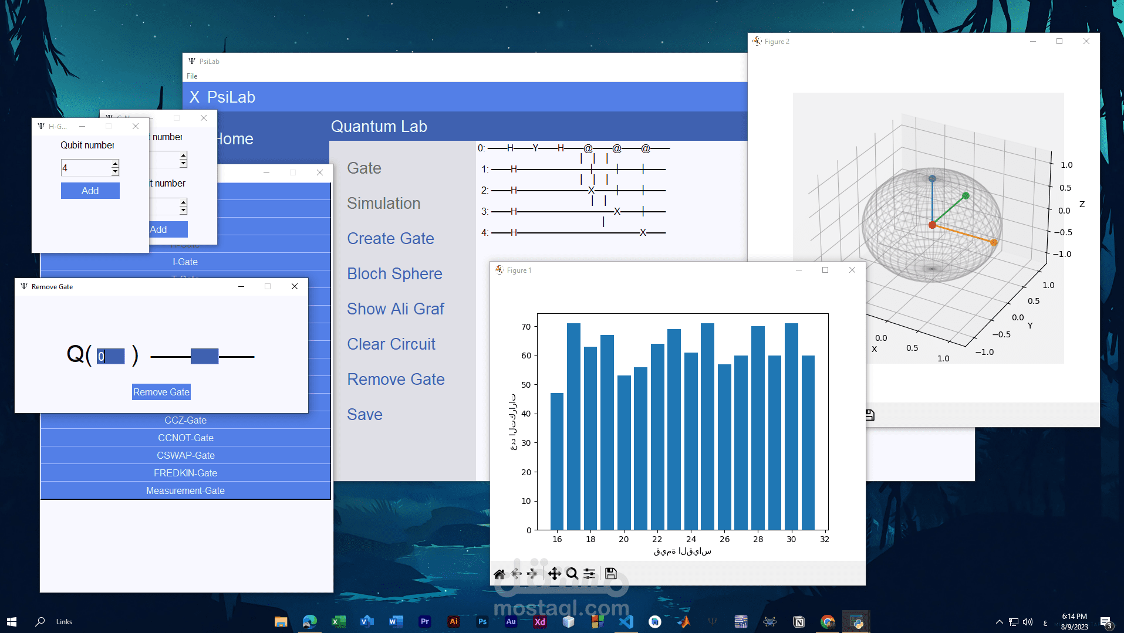The width and height of the screenshot is (1124, 633).
Task: Click the save icon in Figure 2 toolbar
Action: click(870, 415)
